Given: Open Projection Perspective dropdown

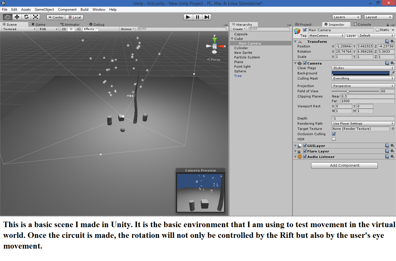Looking at the screenshot, I should [363, 86].
